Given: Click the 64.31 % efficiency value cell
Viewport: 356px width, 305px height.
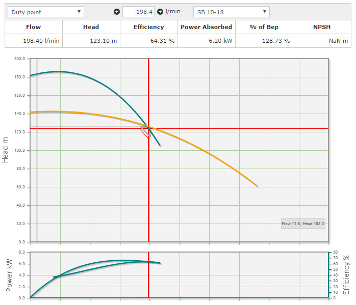Looking at the screenshot, I should tap(148, 41).
